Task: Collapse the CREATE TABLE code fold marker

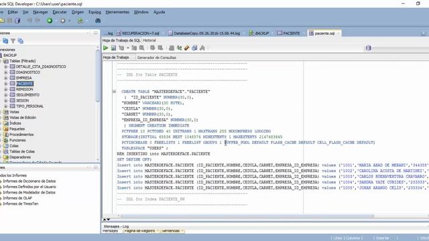Action: pos(115,91)
